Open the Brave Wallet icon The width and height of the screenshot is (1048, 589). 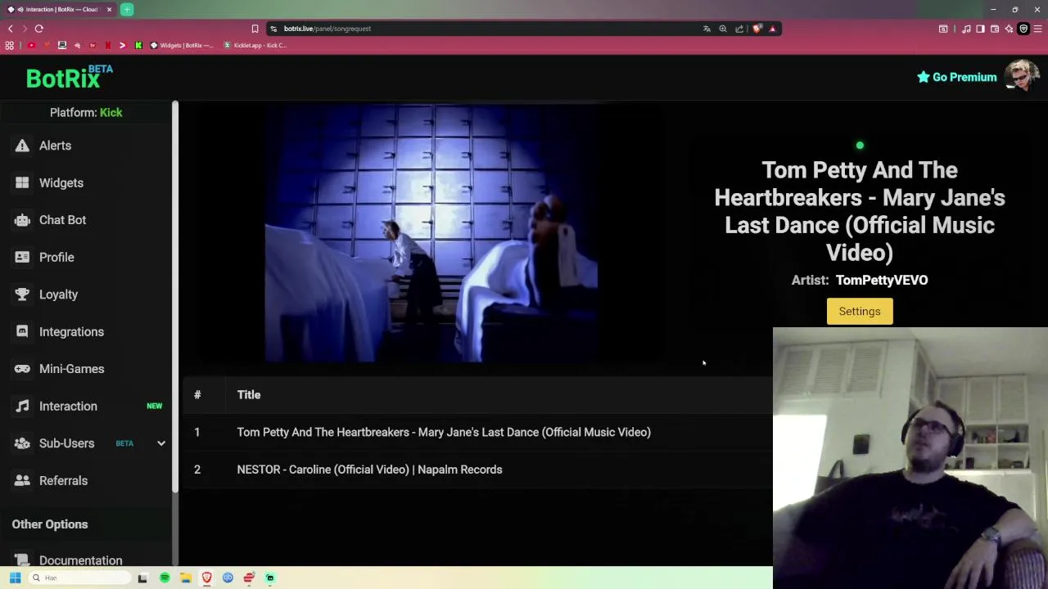coord(995,29)
